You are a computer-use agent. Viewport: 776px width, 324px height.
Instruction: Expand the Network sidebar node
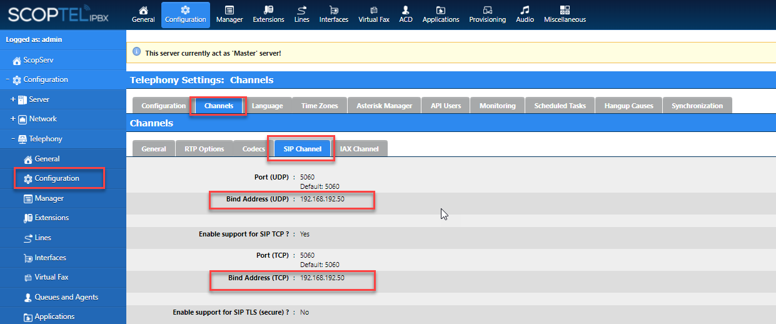click(x=13, y=119)
